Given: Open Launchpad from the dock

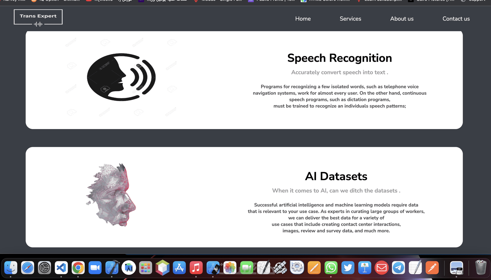Looking at the screenshot, I should pyautogui.click(x=146, y=268).
